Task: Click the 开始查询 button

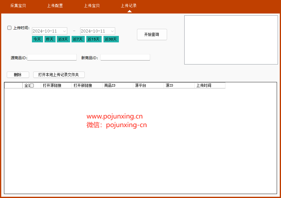Action: (x=152, y=35)
